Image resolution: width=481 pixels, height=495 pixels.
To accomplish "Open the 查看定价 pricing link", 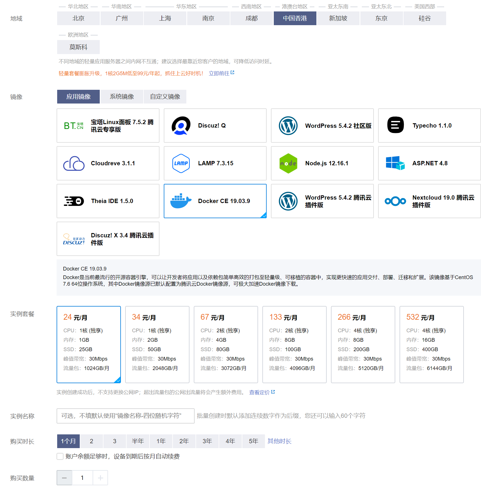I will pos(259,392).
